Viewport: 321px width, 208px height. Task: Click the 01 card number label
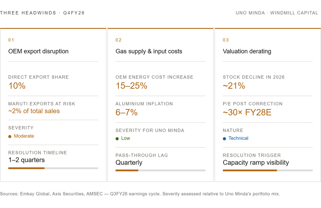point(11,40)
